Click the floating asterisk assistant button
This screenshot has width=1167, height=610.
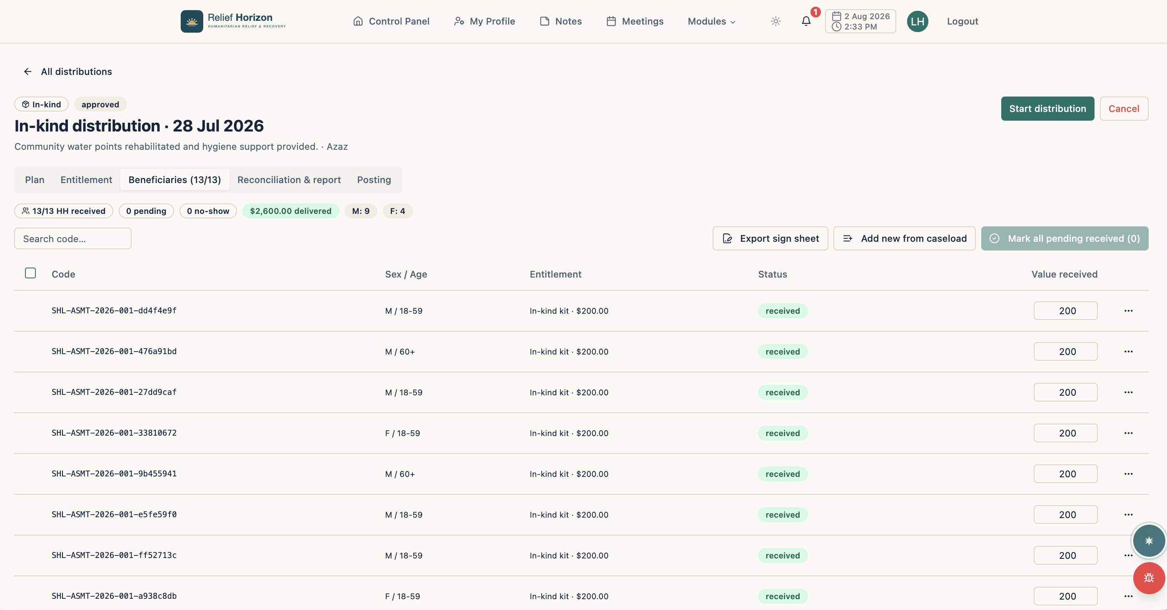1149,541
